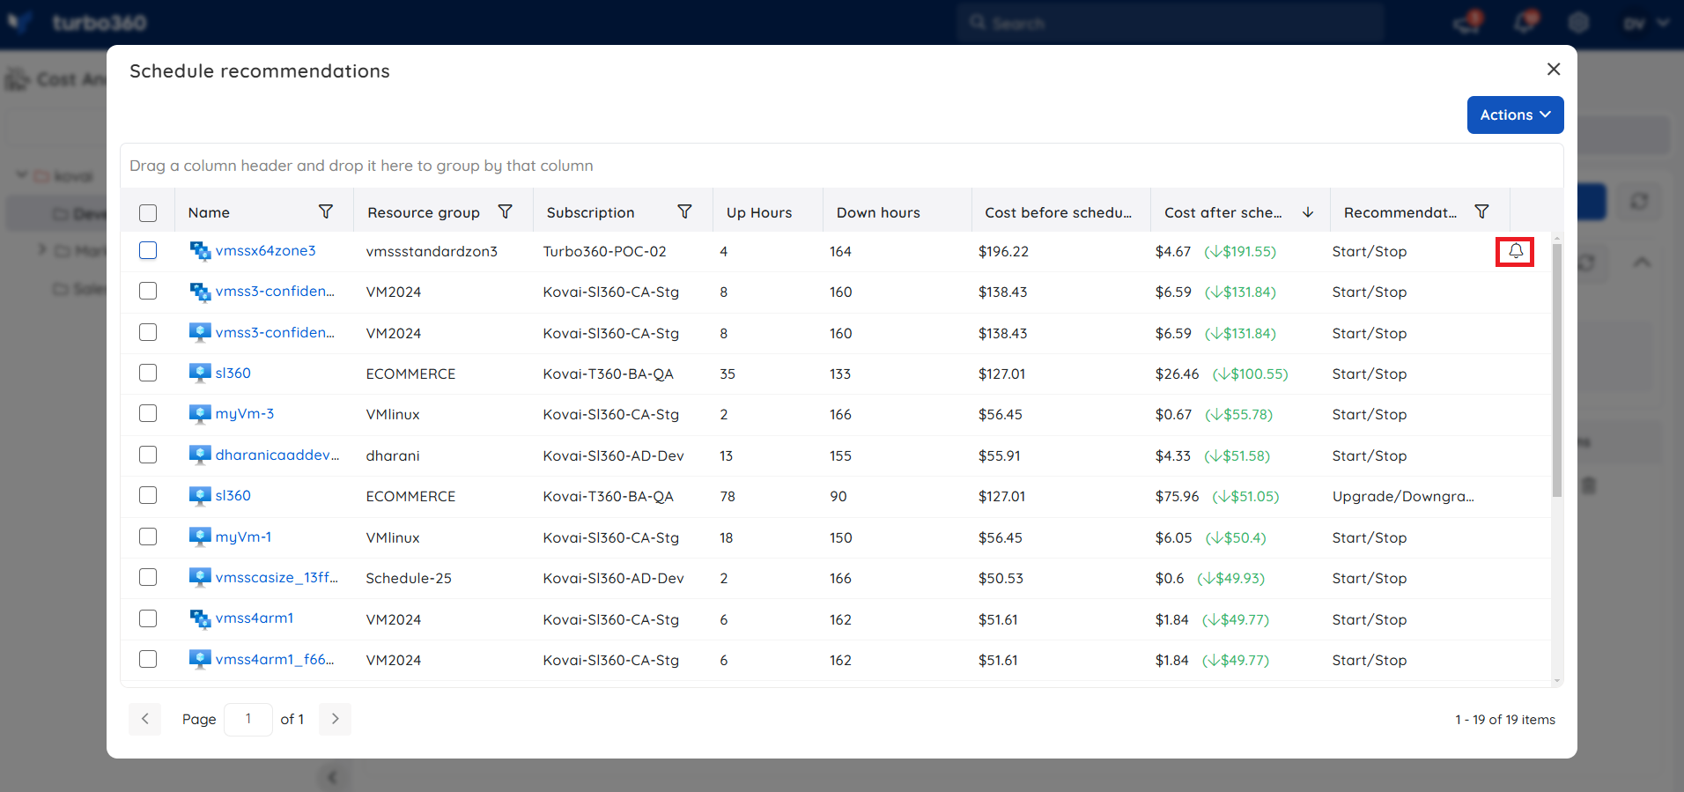The width and height of the screenshot is (1684, 792).
Task: Toggle the select-all header checkbox
Action: point(148,212)
